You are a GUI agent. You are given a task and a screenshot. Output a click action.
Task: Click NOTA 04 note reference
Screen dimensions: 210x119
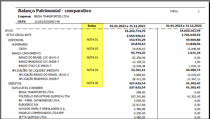pos(92,70)
